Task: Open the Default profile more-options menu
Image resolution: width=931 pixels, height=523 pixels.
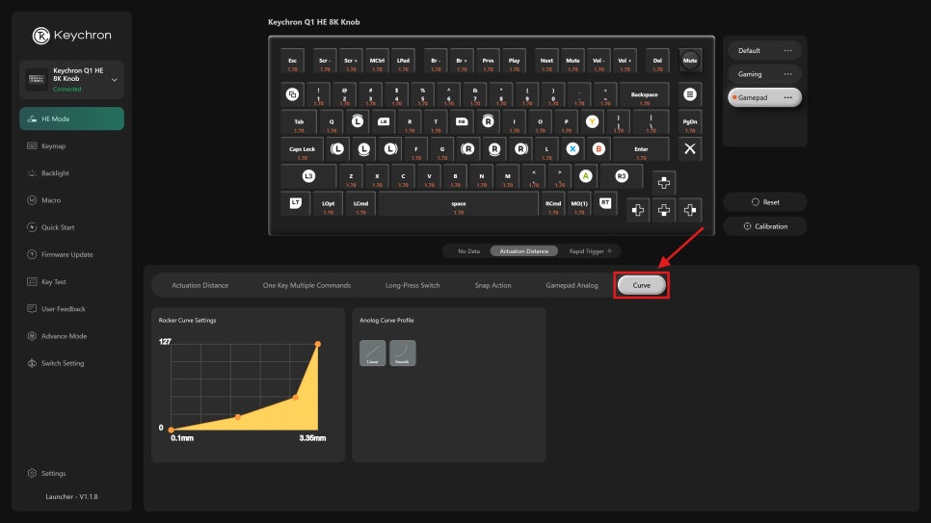Action: click(788, 50)
